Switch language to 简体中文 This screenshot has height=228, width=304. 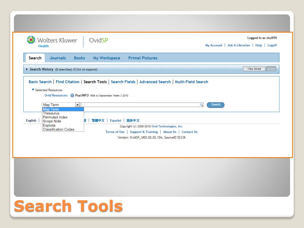(133, 121)
